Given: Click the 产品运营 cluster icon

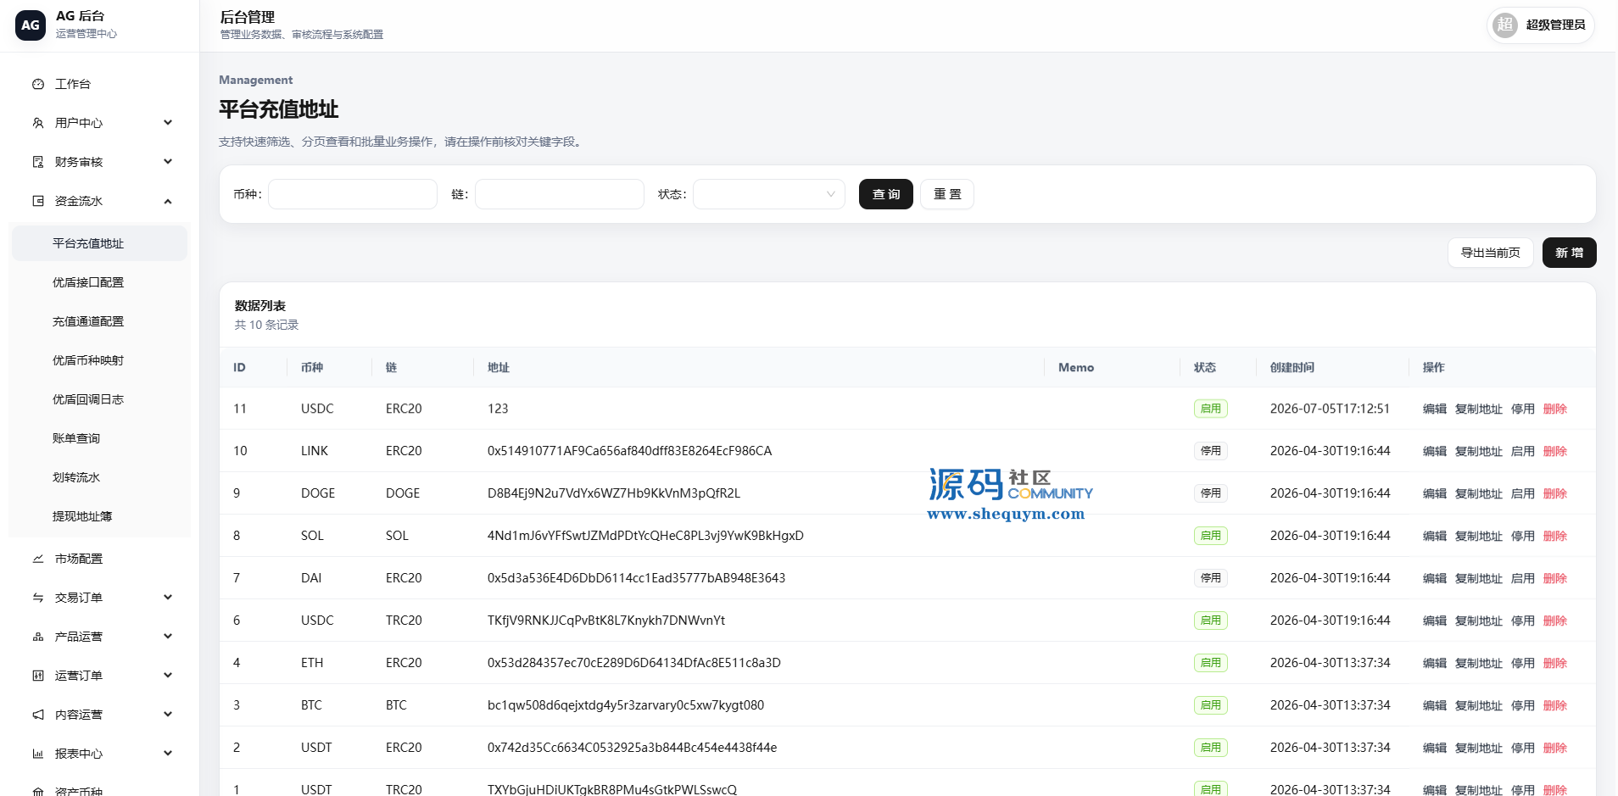Looking at the screenshot, I should pos(38,637).
